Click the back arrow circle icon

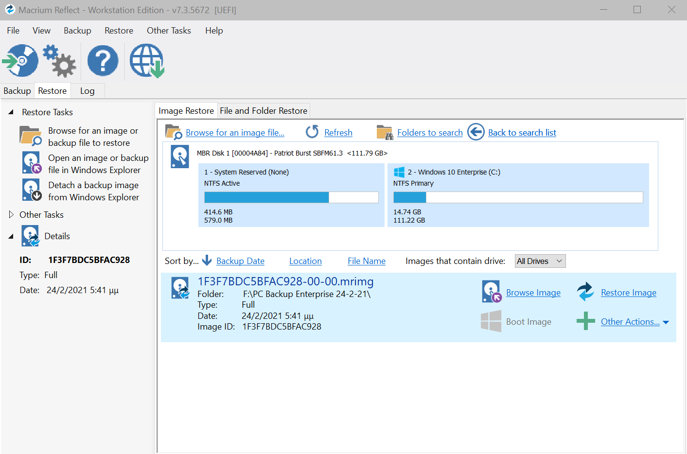476,132
